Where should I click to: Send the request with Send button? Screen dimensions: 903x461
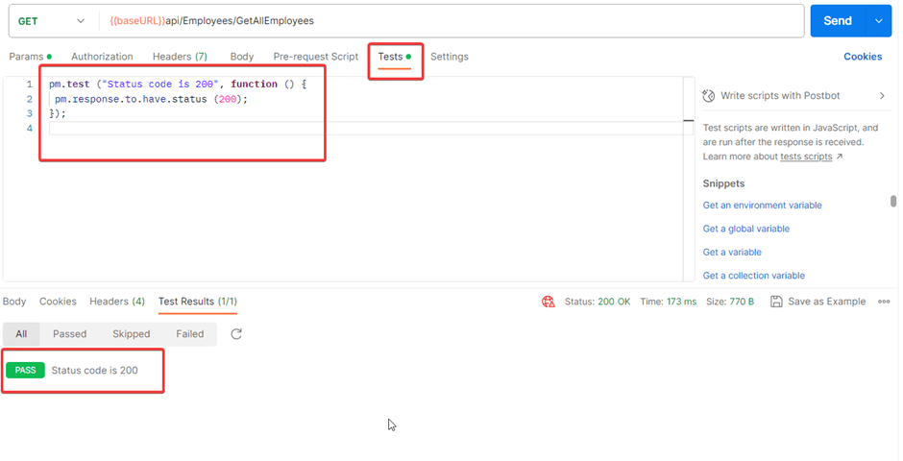click(x=838, y=21)
